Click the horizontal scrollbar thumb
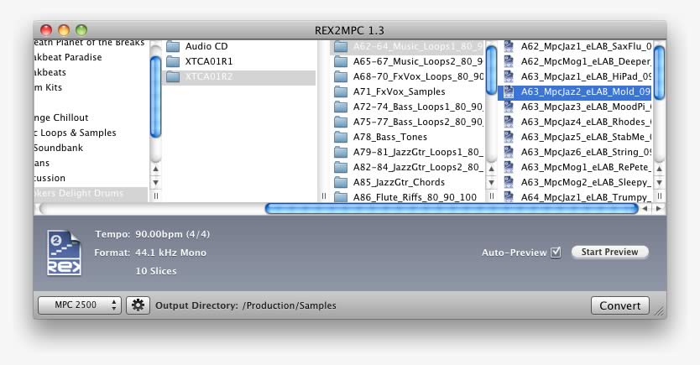 point(452,208)
